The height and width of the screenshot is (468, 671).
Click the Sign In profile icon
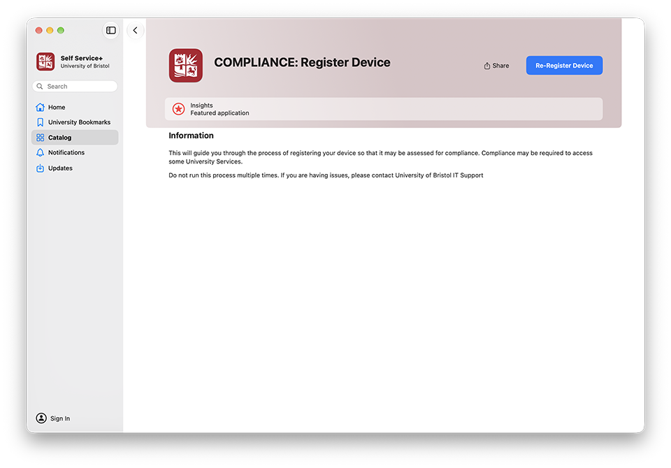(x=41, y=418)
